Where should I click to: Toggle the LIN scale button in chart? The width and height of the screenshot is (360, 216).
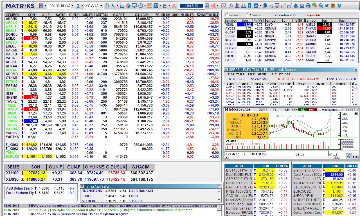click(287, 109)
